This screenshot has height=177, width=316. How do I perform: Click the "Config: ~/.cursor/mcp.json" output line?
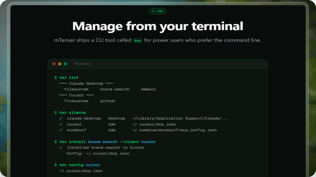(98, 153)
